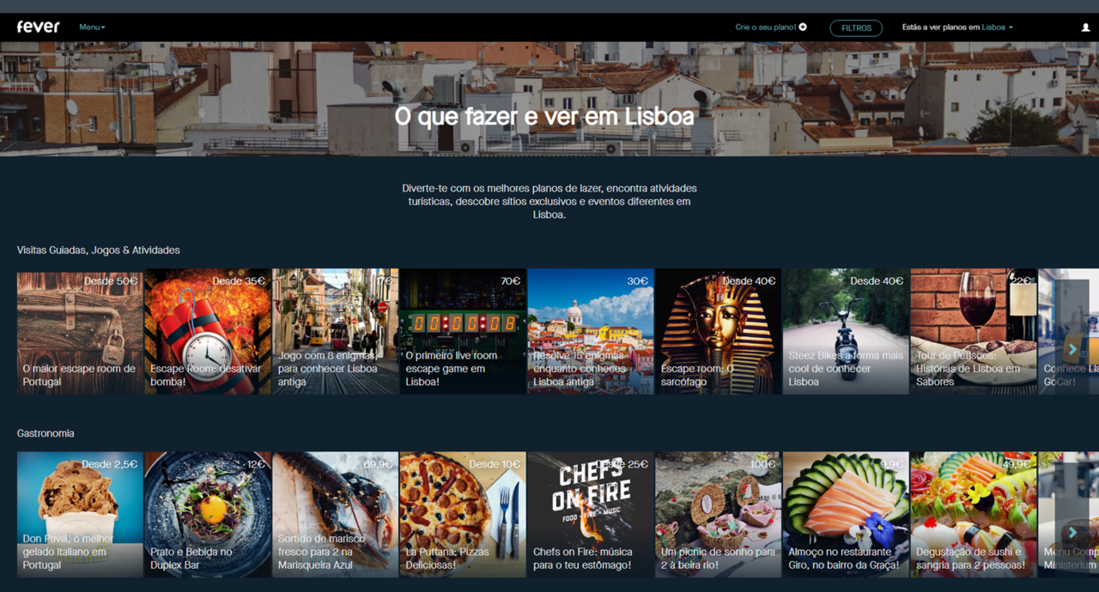This screenshot has width=1099, height=592.
Task: Click the Crie o seu plano link
Action: [766, 27]
